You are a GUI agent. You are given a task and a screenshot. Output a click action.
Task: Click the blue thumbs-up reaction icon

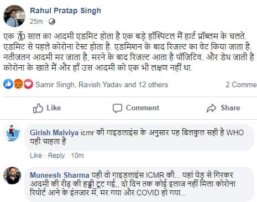click(x=8, y=84)
